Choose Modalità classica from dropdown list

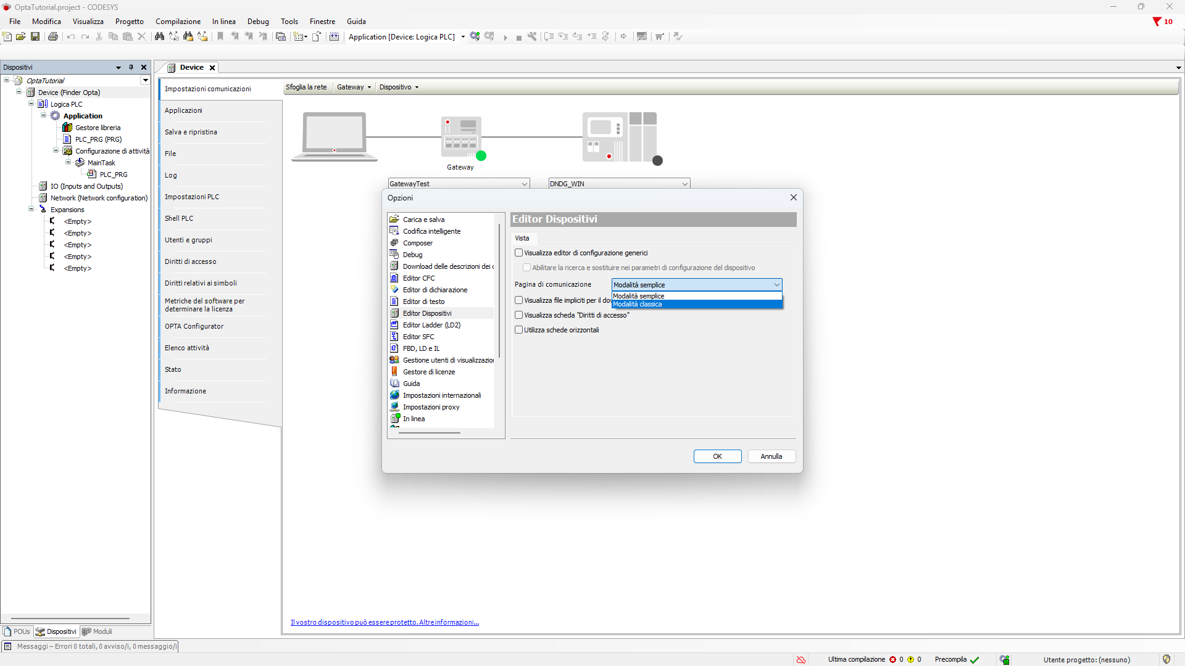tap(638, 305)
